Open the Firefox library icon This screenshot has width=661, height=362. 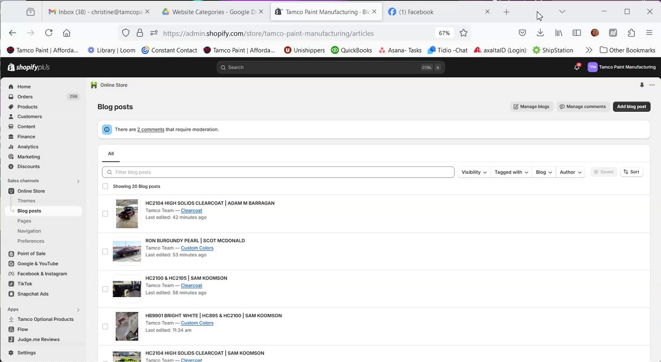pos(558,33)
